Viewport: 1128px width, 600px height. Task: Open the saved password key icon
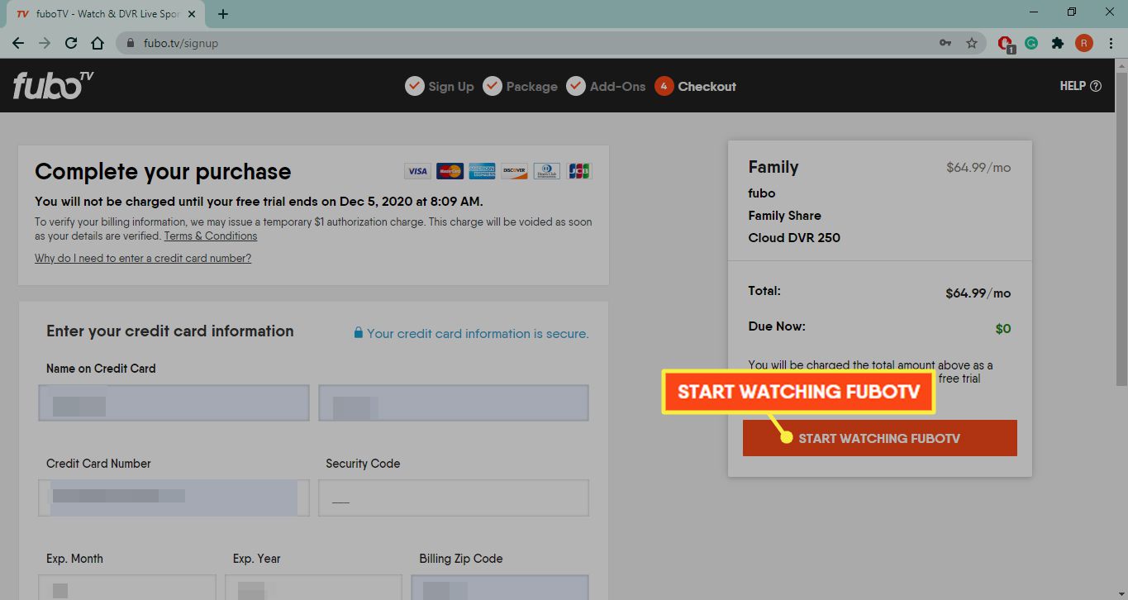[x=945, y=43]
